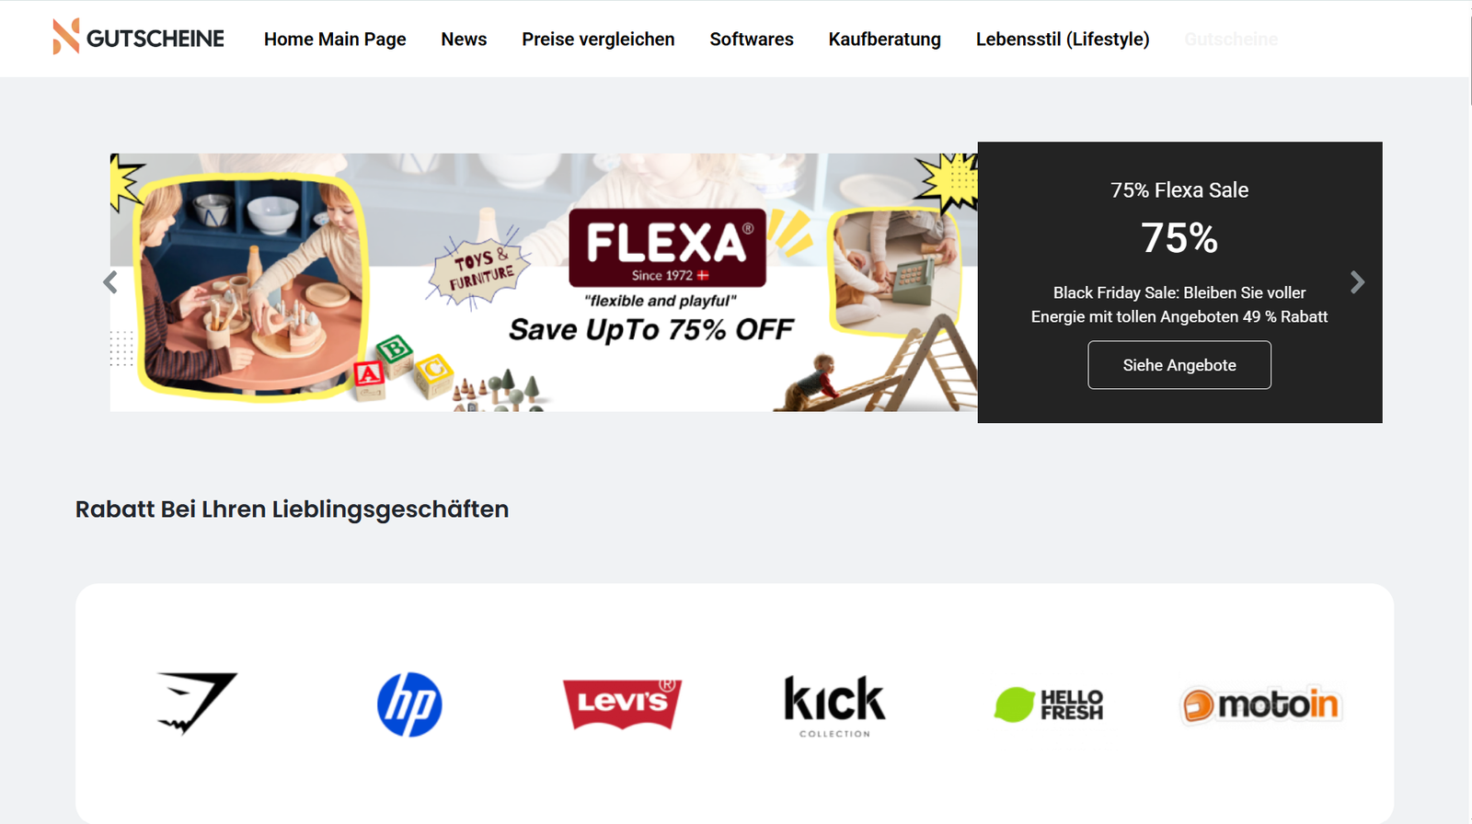Open the HP brand logo
The width and height of the screenshot is (1472, 824).
tap(409, 704)
